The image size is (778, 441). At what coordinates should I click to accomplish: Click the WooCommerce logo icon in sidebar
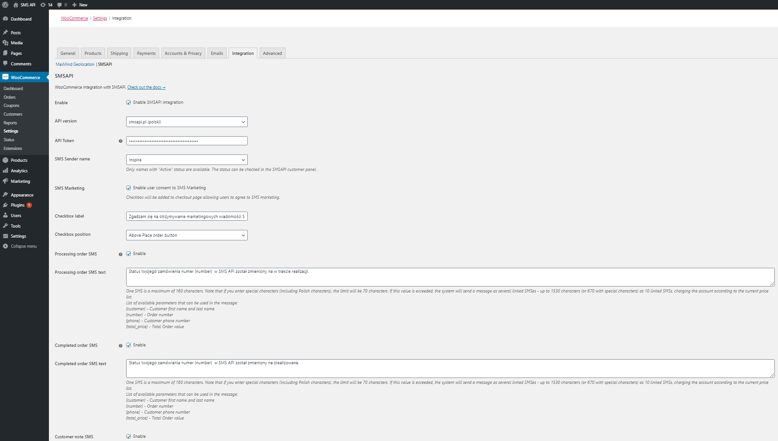point(5,77)
